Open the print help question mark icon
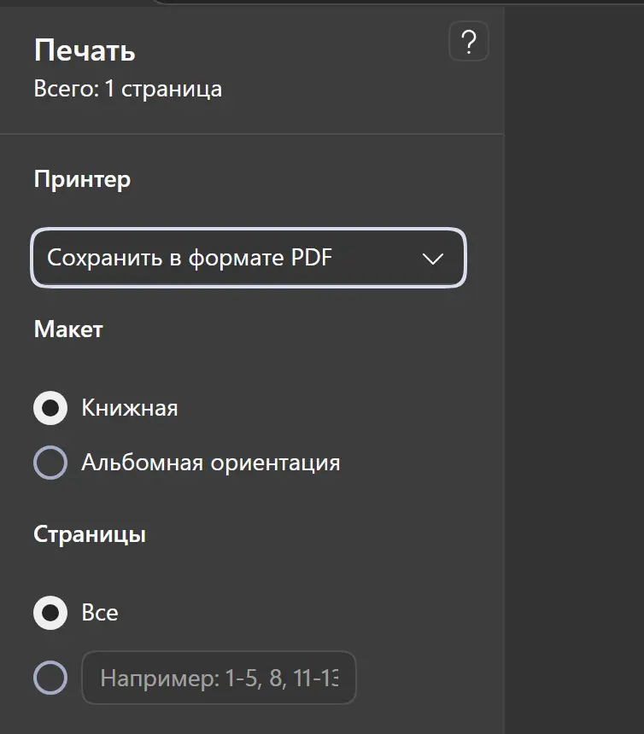The image size is (644, 734). point(469,42)
